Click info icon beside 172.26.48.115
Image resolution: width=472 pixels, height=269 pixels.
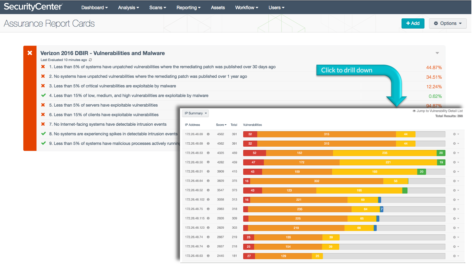(208, 218)
